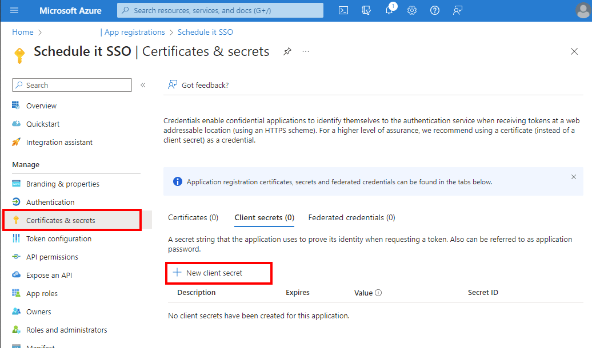Open the Azure portal hamburger menu
This screenshot has height=348, width=592.
pyautogui.click(x=14, y=10)
